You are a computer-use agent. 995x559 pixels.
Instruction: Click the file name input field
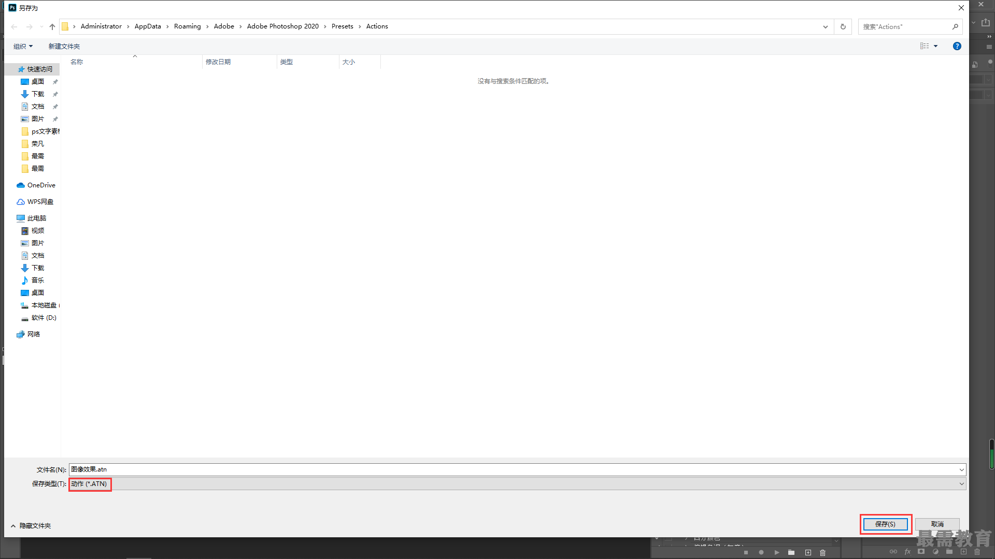click(513, 469)
